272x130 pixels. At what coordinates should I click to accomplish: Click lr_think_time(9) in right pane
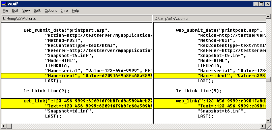(x=199, y=91)
